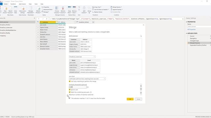
Task: Click the Choose Columns icon
Action: point(57,8)
